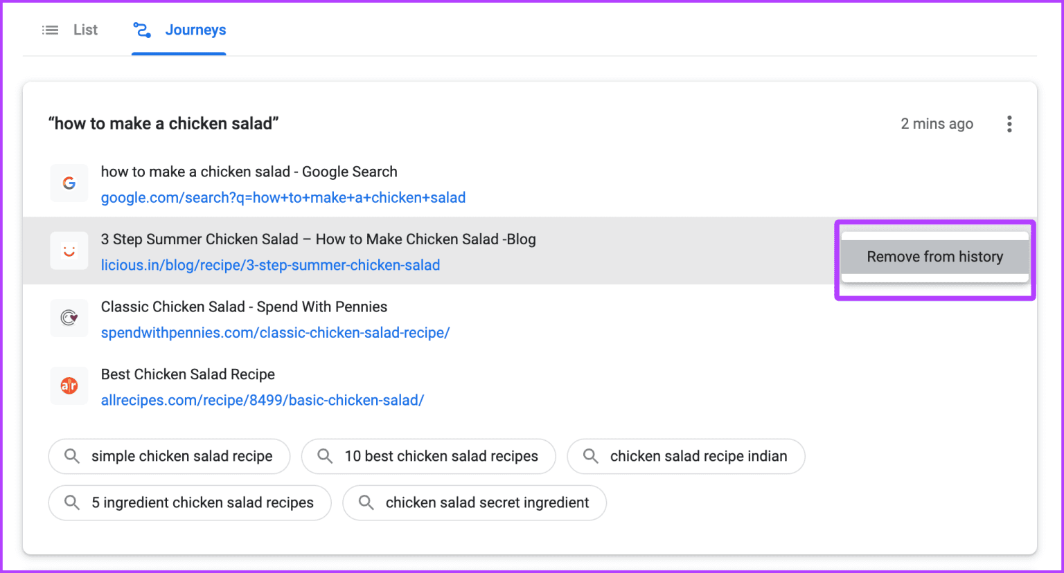This screenshot has width=1064, height=573.
Task: Click the List view lines icon
Action: [x=50, y=30]
